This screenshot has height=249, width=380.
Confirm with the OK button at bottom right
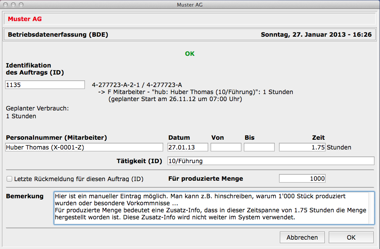(x=351, y=237)
